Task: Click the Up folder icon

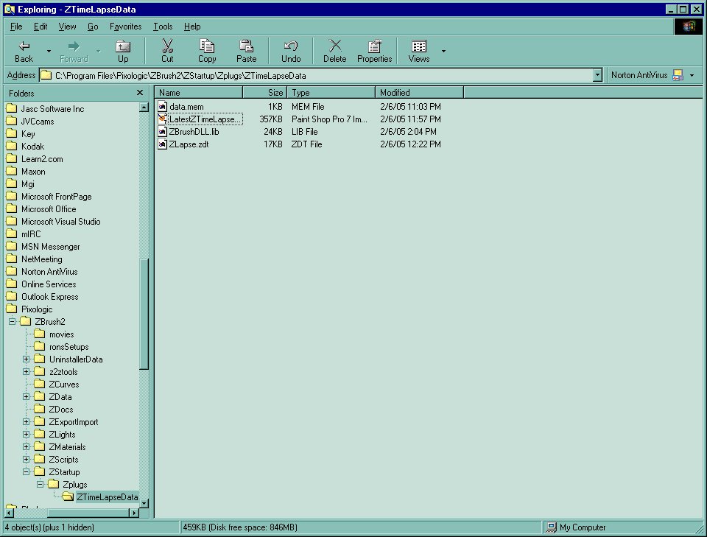Action: 123,46
